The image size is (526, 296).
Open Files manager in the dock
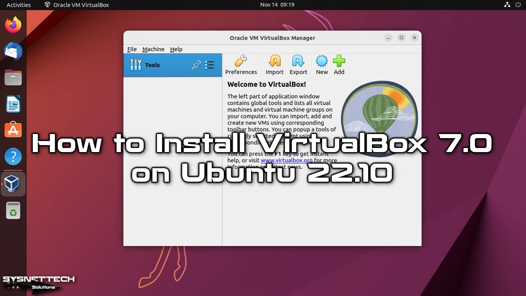point(13,78)
